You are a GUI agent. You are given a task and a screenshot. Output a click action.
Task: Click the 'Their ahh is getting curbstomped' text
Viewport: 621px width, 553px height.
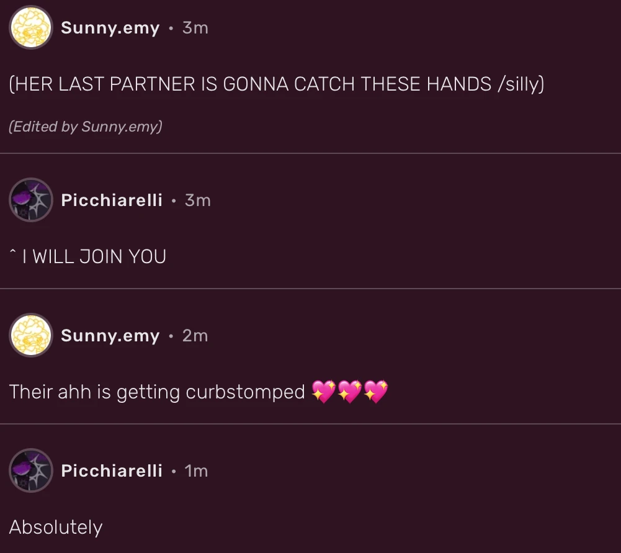pyautogui.click(x=157, y=392)
